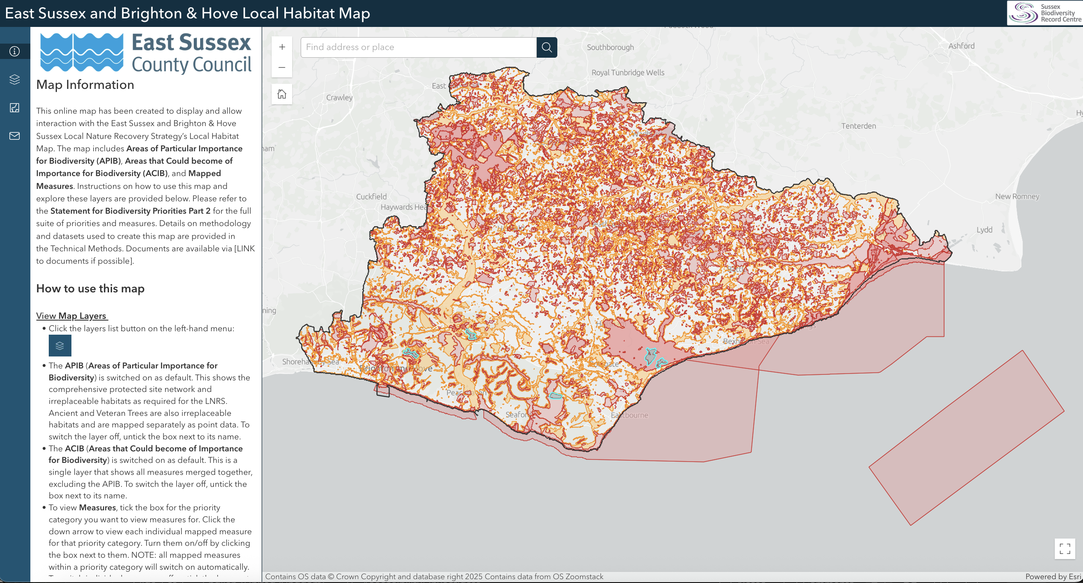
Task: Click the envelope contact icon
Action: (x=15, y=136)
